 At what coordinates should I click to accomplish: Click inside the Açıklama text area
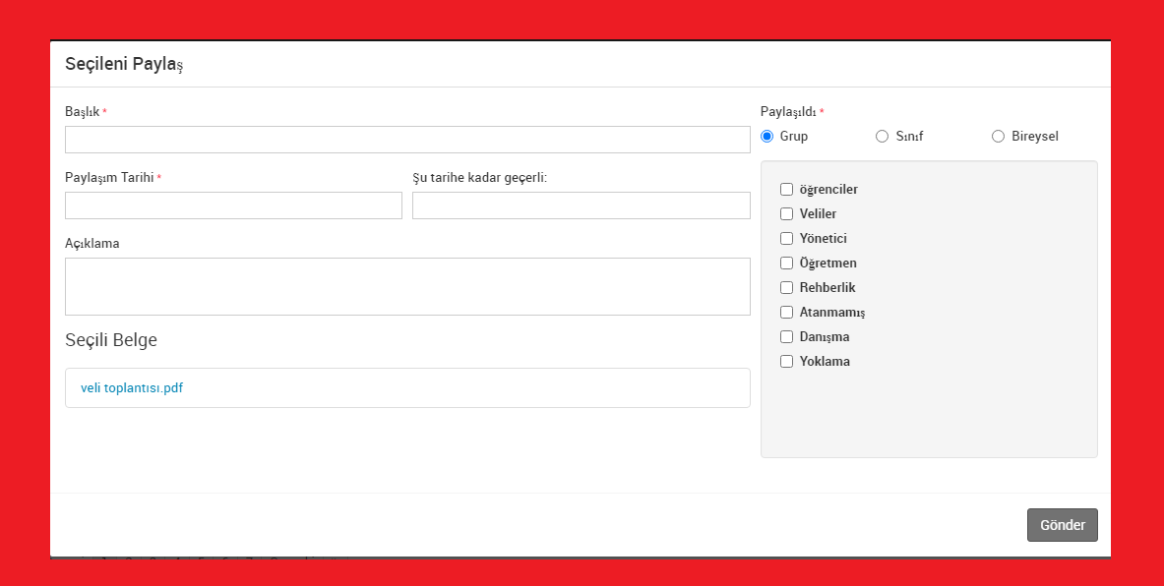coord(407,286)
